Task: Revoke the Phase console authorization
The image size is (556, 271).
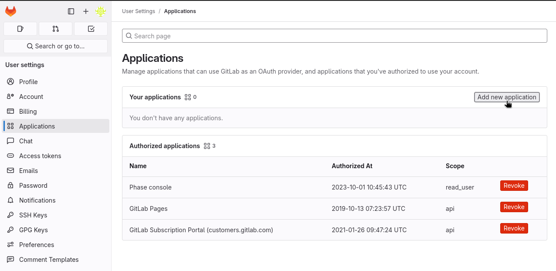Action: [x=514, y=186]
